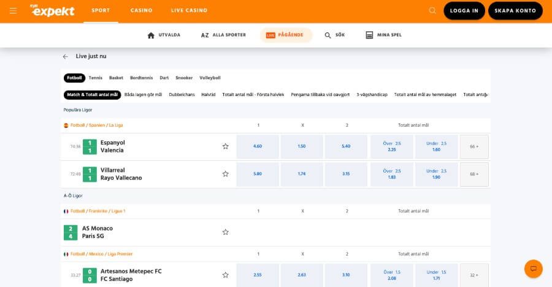Click the Logga In button
Screen dimensions: 552x287
click(x=464, y=10)
